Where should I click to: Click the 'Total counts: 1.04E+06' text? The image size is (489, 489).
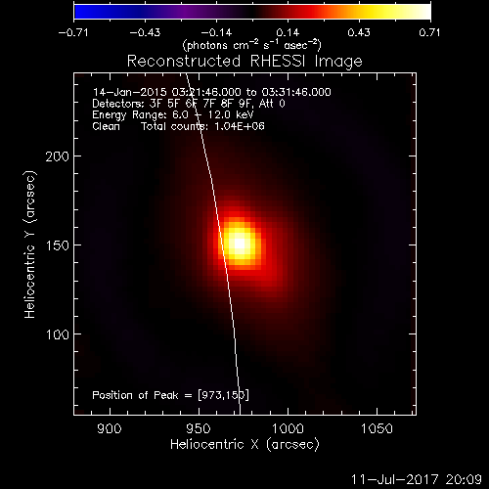202,126
